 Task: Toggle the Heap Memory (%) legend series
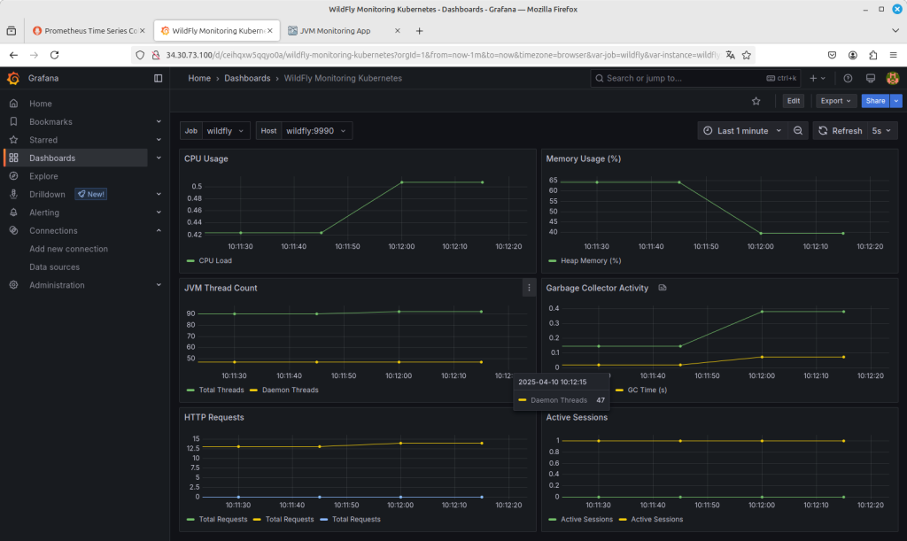tap(591, 260)
